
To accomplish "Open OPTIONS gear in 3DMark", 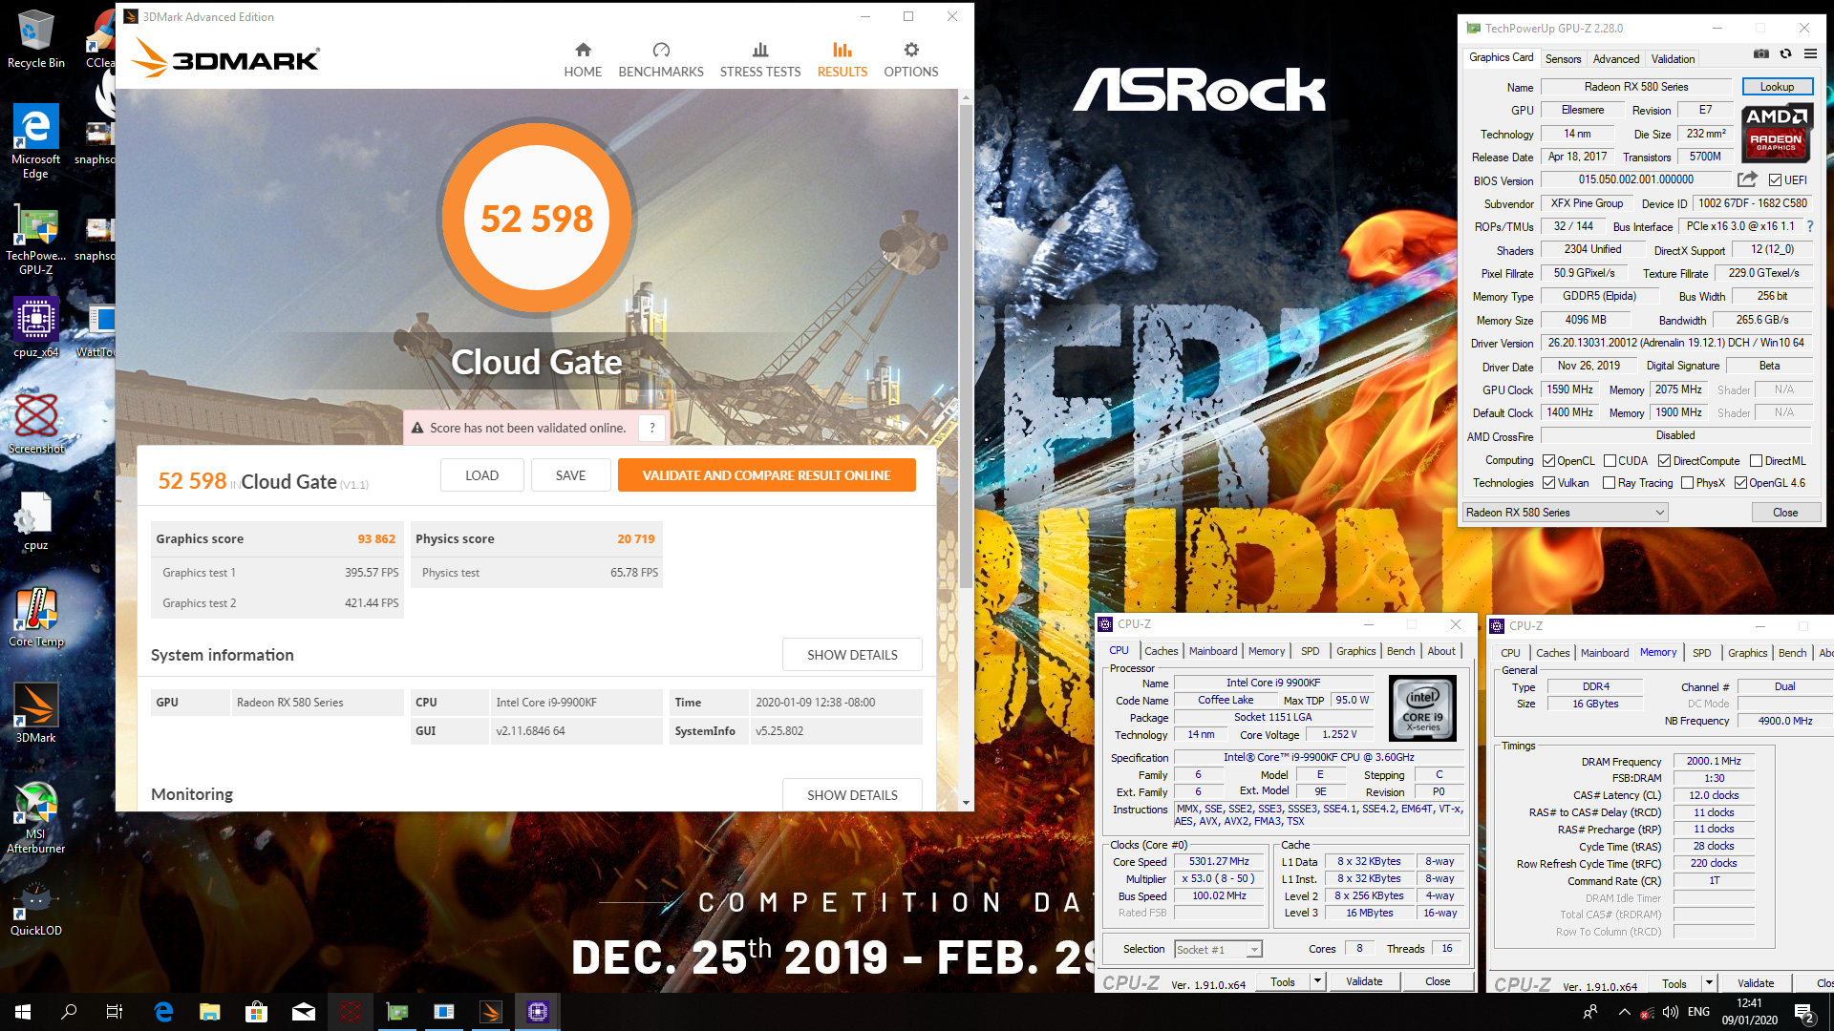I will pos(911,60).
